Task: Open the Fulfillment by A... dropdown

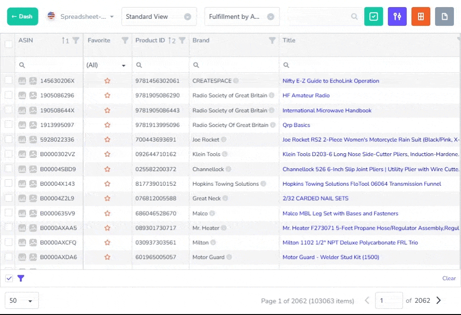Action: coord(241,16)
